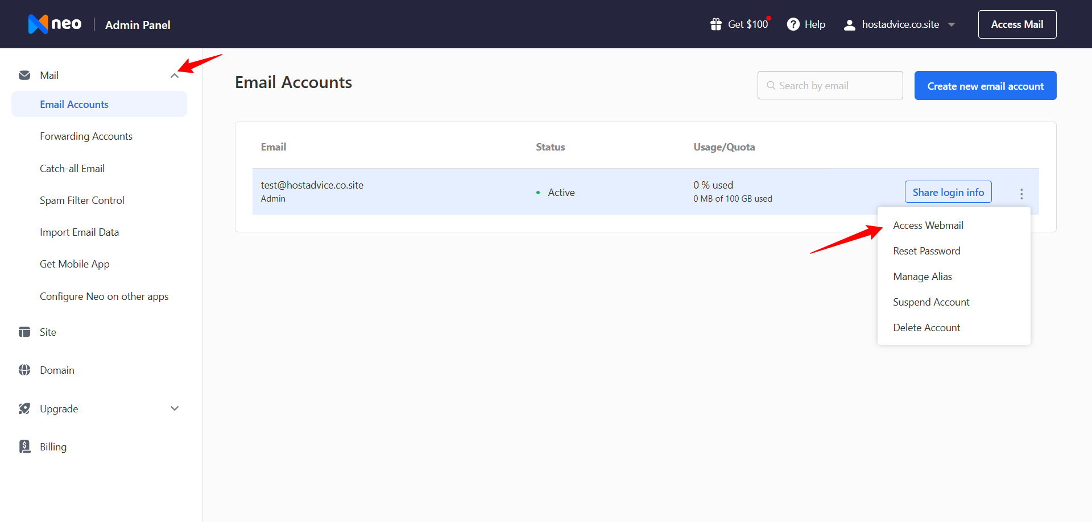Focus the Search by email field

[830, 85]
